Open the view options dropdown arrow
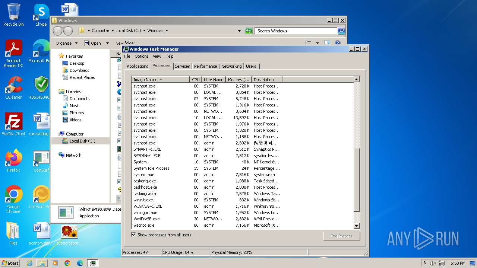 coord(317,43)
